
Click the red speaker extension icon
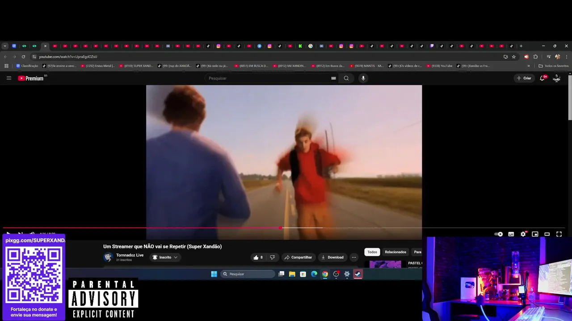point(526,57)
